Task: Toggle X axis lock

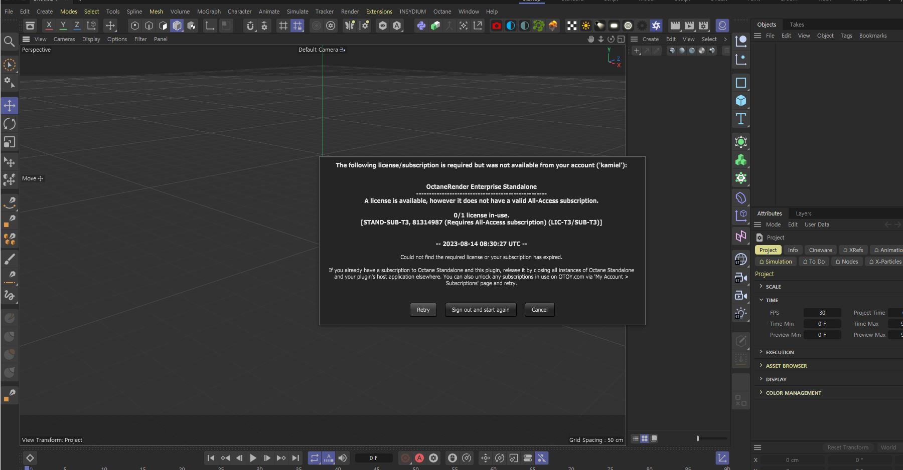Action: tap(49, 26)
